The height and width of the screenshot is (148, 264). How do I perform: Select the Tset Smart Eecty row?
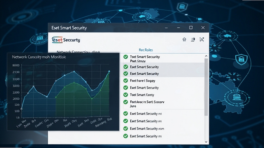point(163,95)
